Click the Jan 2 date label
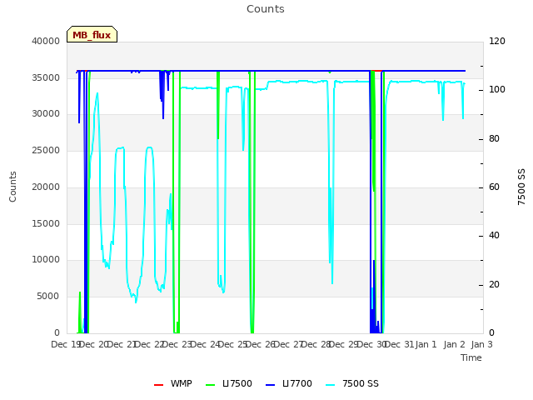Screen dimensions: 533x400 coord(454,344)
